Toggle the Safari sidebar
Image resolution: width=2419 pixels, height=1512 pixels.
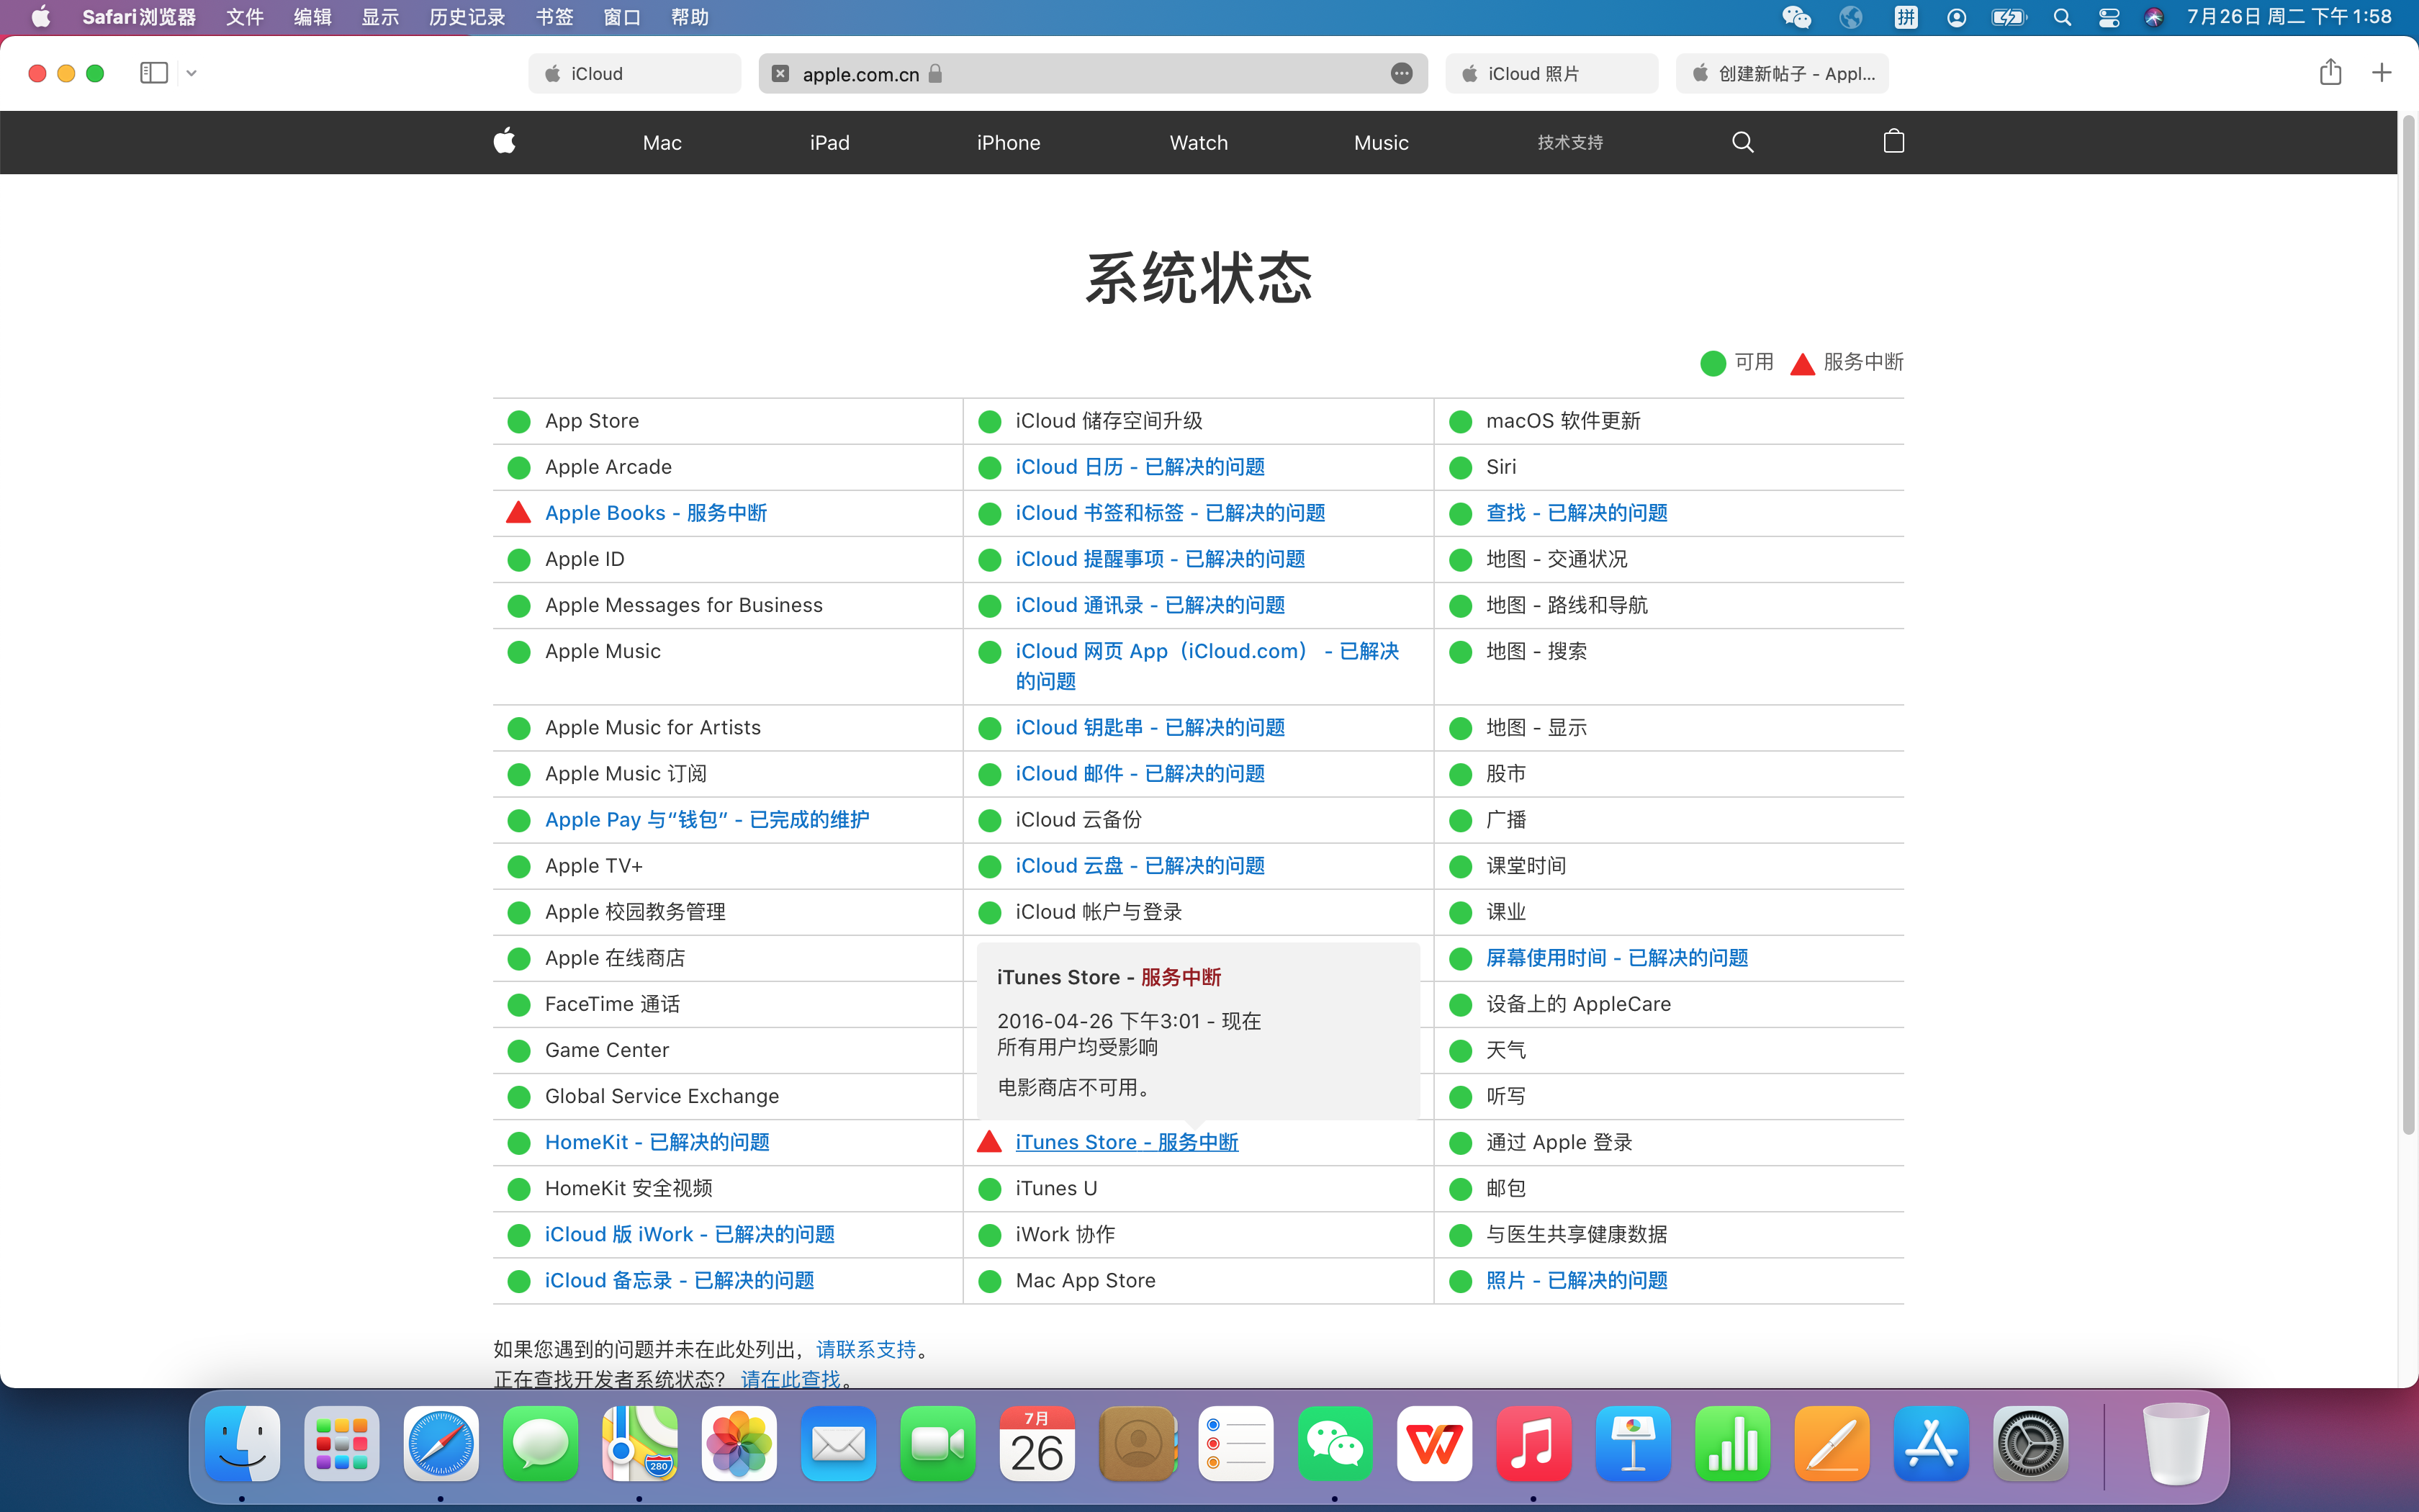point(153,73)
